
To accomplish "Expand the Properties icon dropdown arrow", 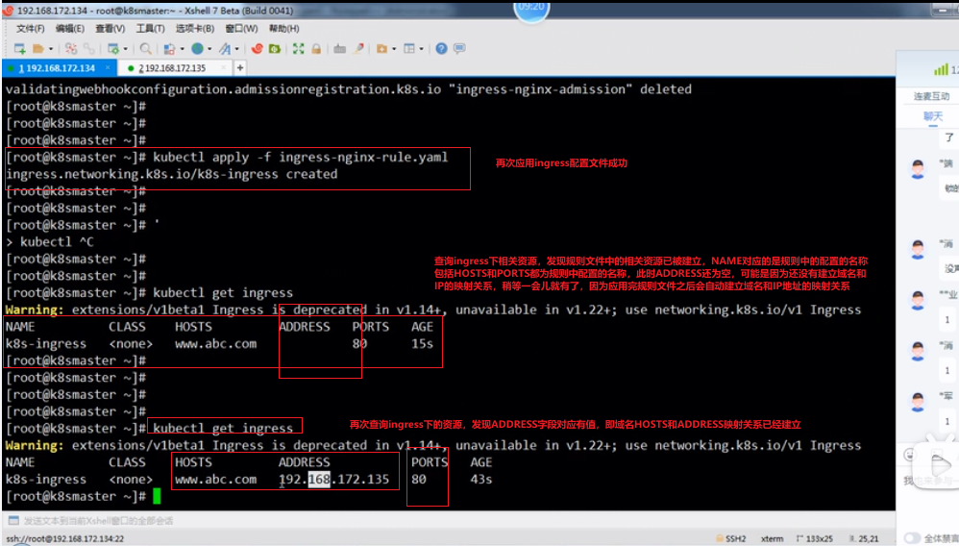I will pos(125,49).
